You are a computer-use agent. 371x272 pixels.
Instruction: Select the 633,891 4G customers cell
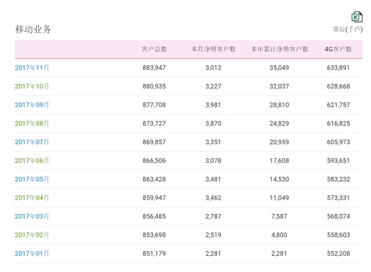click(338, 68)
